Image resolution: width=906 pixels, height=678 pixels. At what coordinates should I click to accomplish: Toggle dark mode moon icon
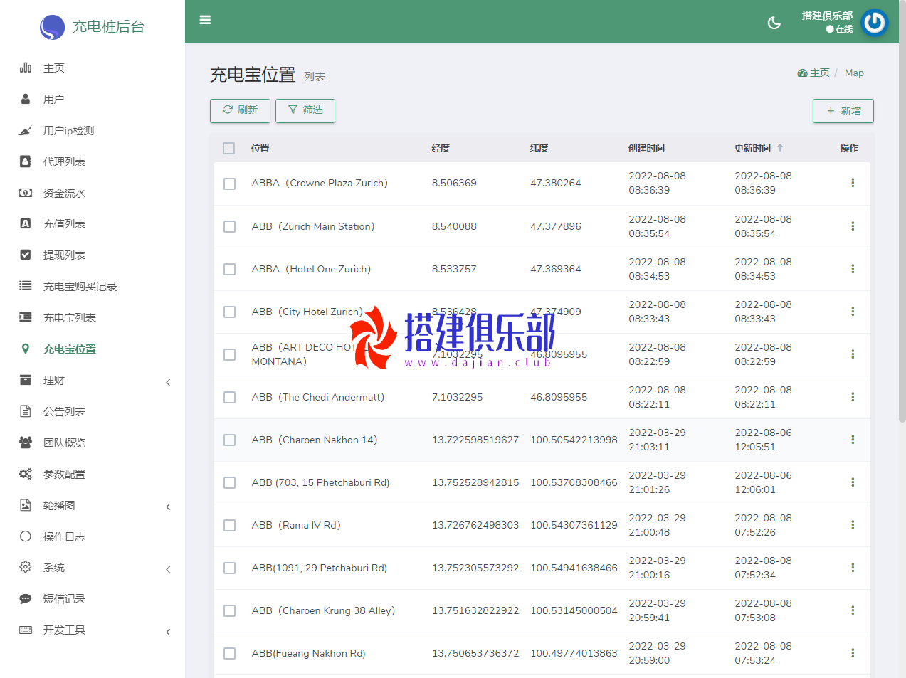[774, 23]
